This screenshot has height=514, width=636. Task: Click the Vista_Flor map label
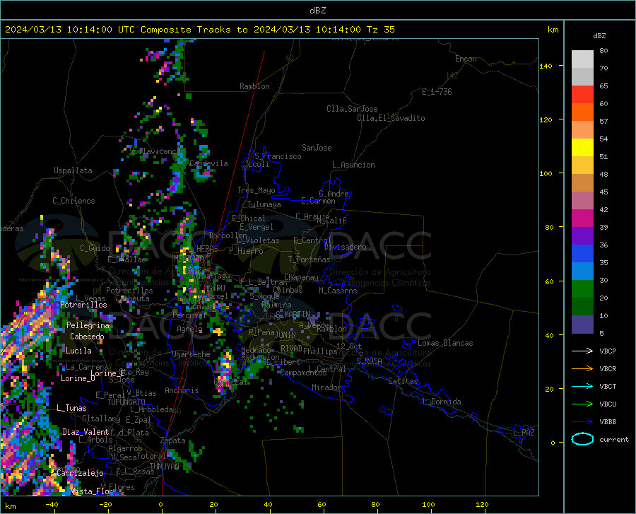(x=92, y=491)
